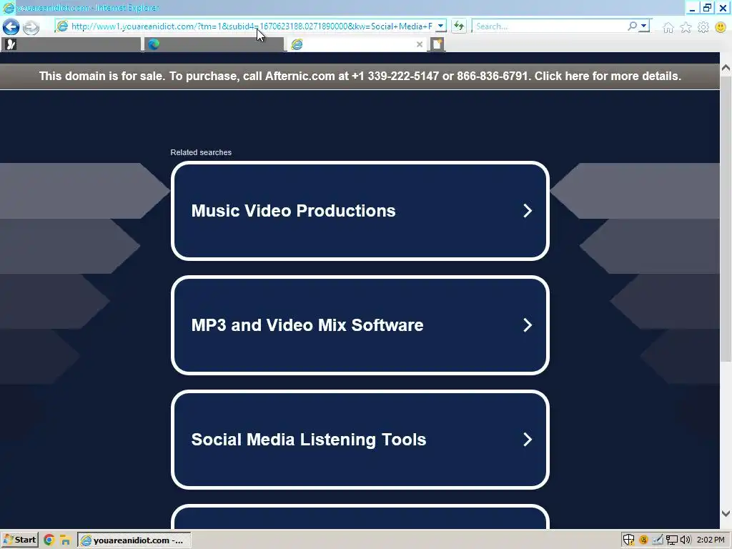Click the smiley feedback icon
732x549 pixels.
pos(721,28)
